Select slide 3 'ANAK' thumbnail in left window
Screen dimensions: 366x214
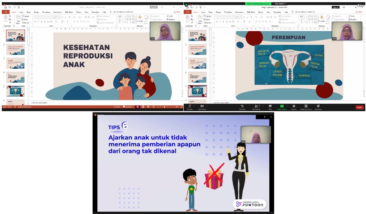point(16,63)
